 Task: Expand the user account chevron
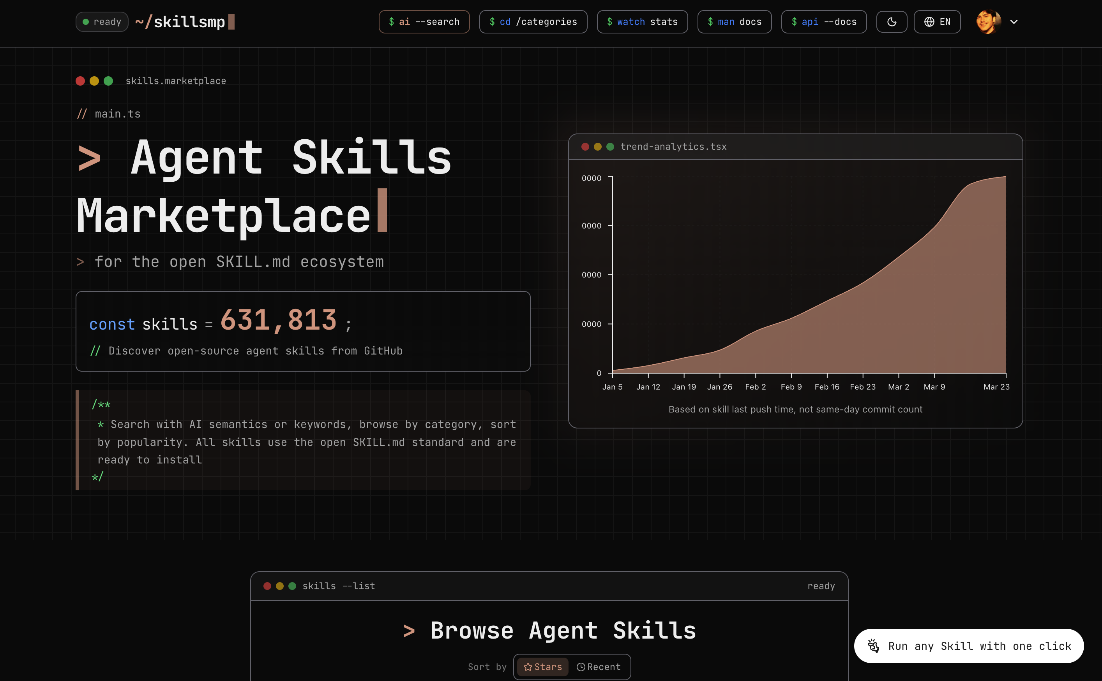coord(1014,22)
